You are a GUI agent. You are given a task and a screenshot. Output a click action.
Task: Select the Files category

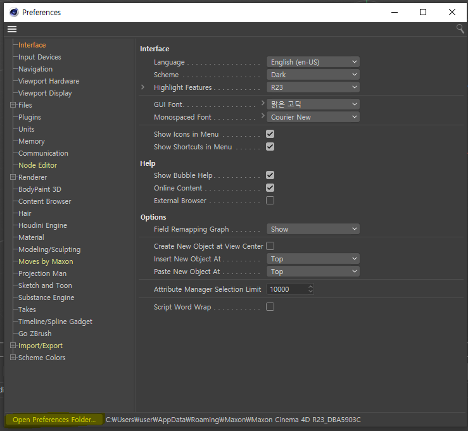point(25,105)
